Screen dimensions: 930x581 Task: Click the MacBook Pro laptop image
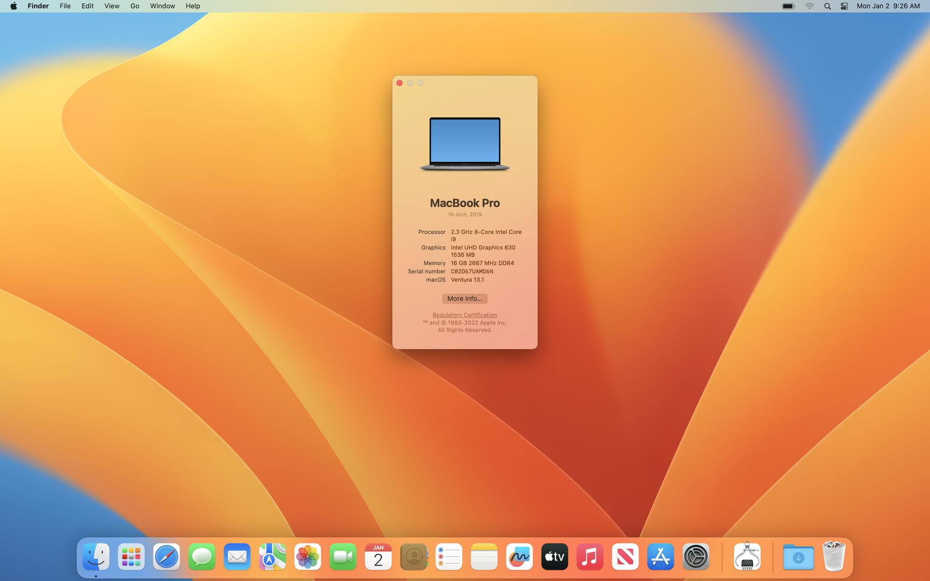click(x=465, y=144)
